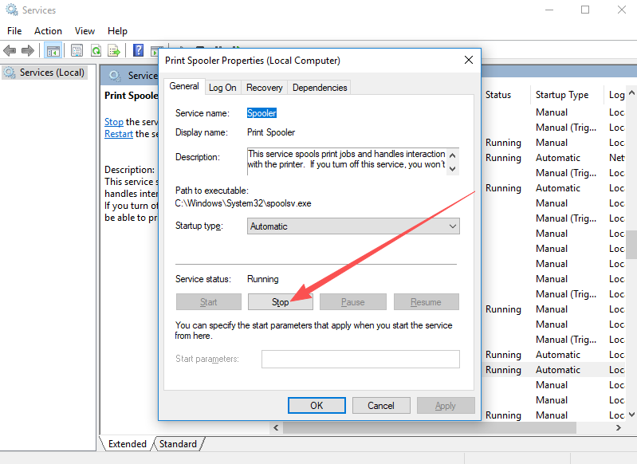
Task: Click the Display name value Print Spooler
Action: tap(271, 132)
